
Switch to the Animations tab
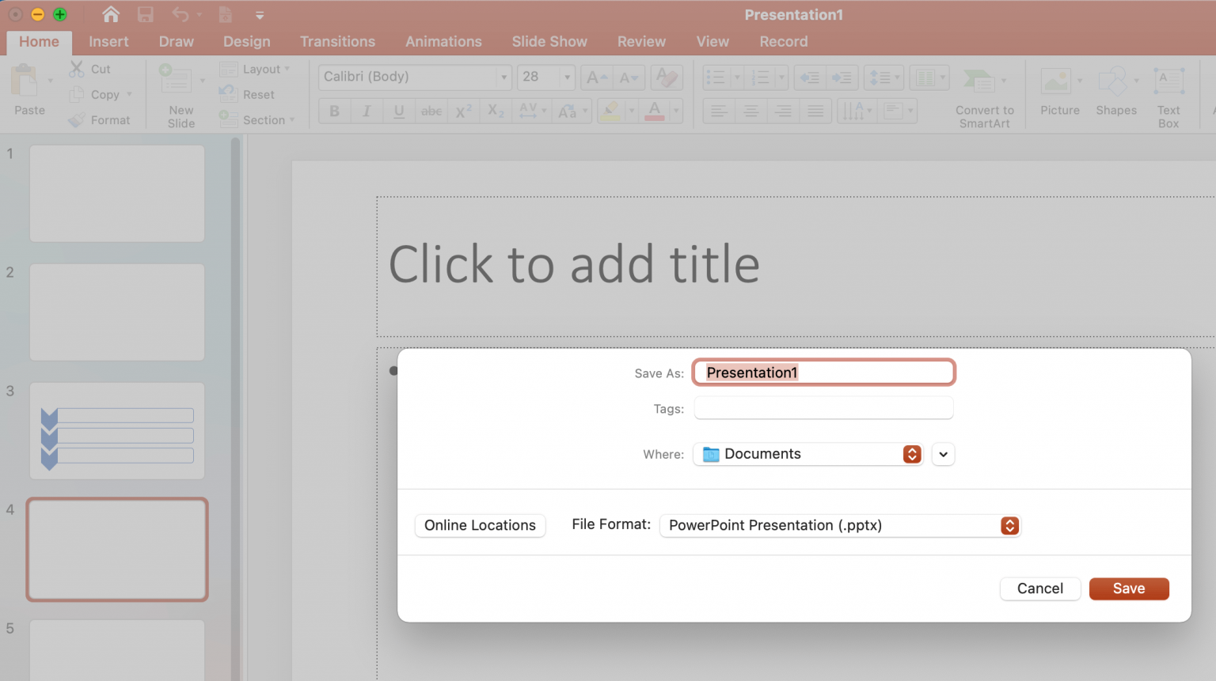tap(443, 41)
